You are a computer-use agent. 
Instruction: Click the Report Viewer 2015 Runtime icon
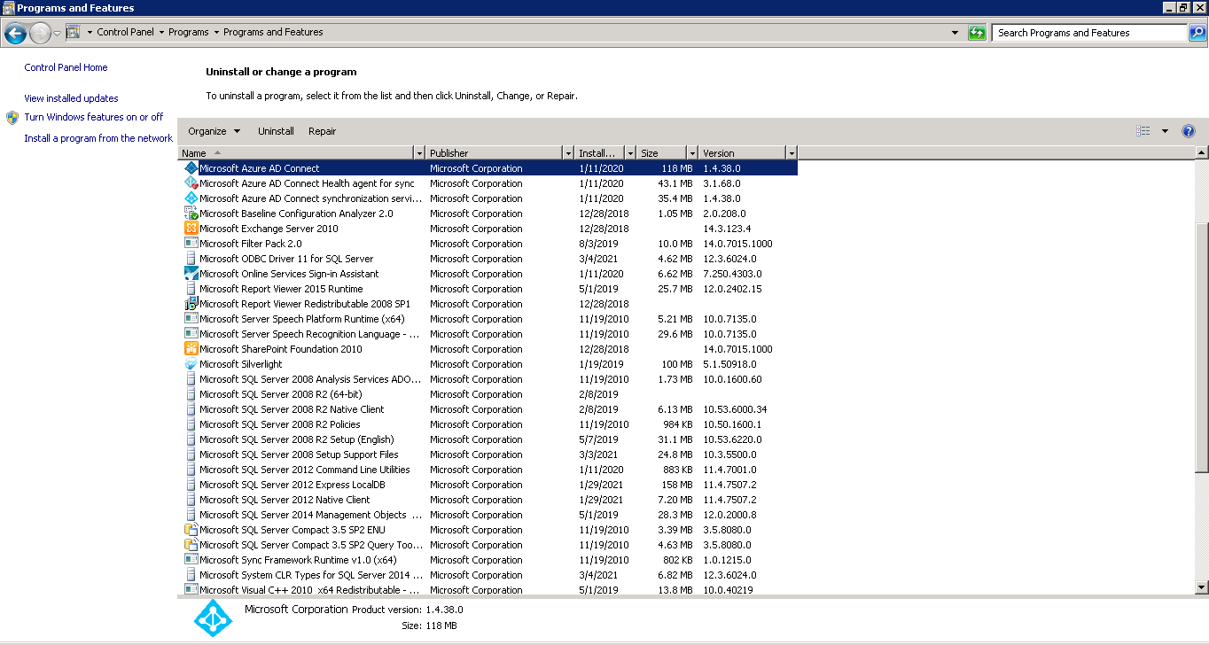pyautogui.click(x=191, y=289)
